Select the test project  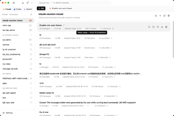coord(17,98)
